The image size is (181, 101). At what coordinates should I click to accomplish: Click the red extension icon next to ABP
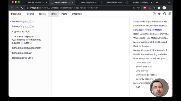150,8
